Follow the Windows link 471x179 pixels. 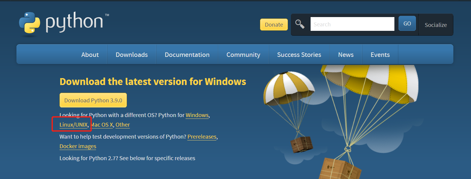[197, 115]
